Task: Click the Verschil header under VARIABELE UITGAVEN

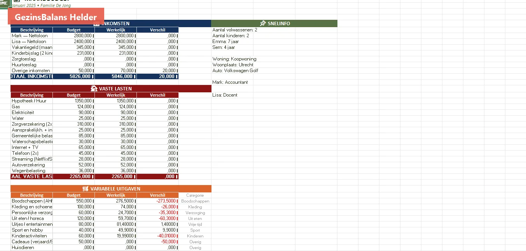Action: (x=157, y=195)
